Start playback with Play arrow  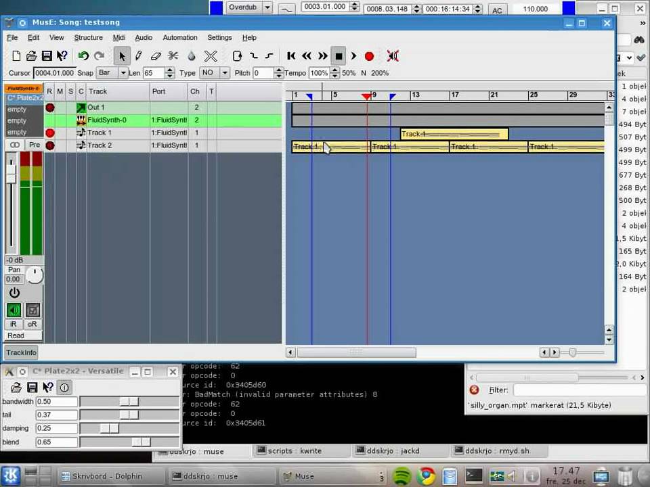353,56
